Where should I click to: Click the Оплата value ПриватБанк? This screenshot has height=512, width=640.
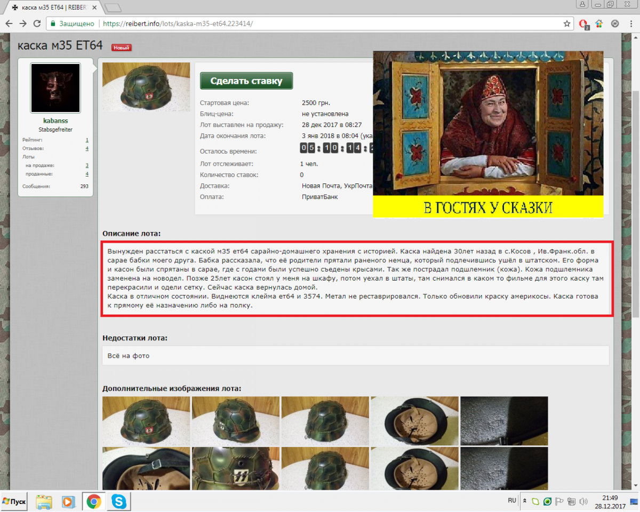point(320,197)
